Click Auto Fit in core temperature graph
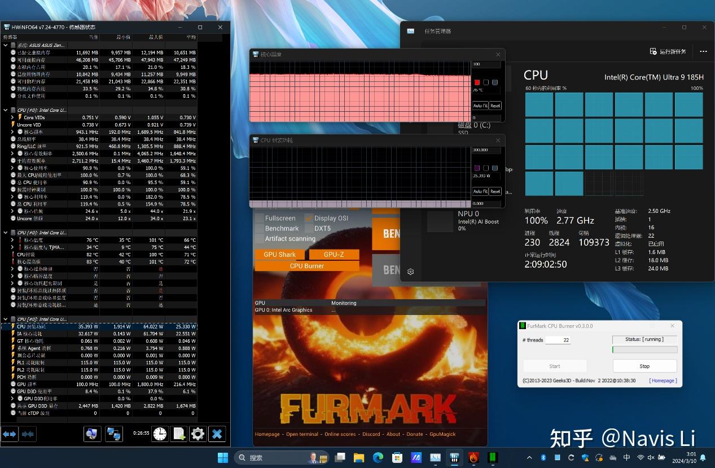 click(x=480, y=106)
